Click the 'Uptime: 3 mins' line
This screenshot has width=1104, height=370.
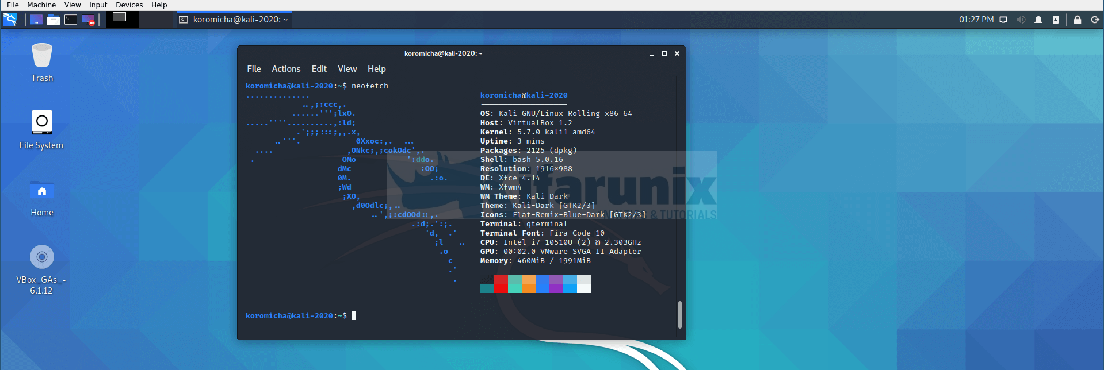513,141
